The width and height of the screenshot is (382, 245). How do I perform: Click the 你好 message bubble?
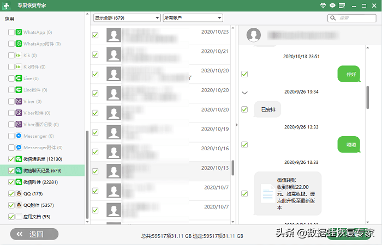tap(349, 74)
